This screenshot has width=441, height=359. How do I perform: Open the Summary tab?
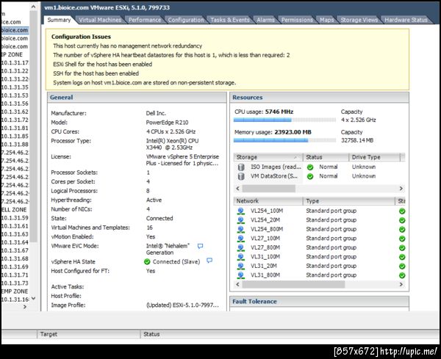59,20
